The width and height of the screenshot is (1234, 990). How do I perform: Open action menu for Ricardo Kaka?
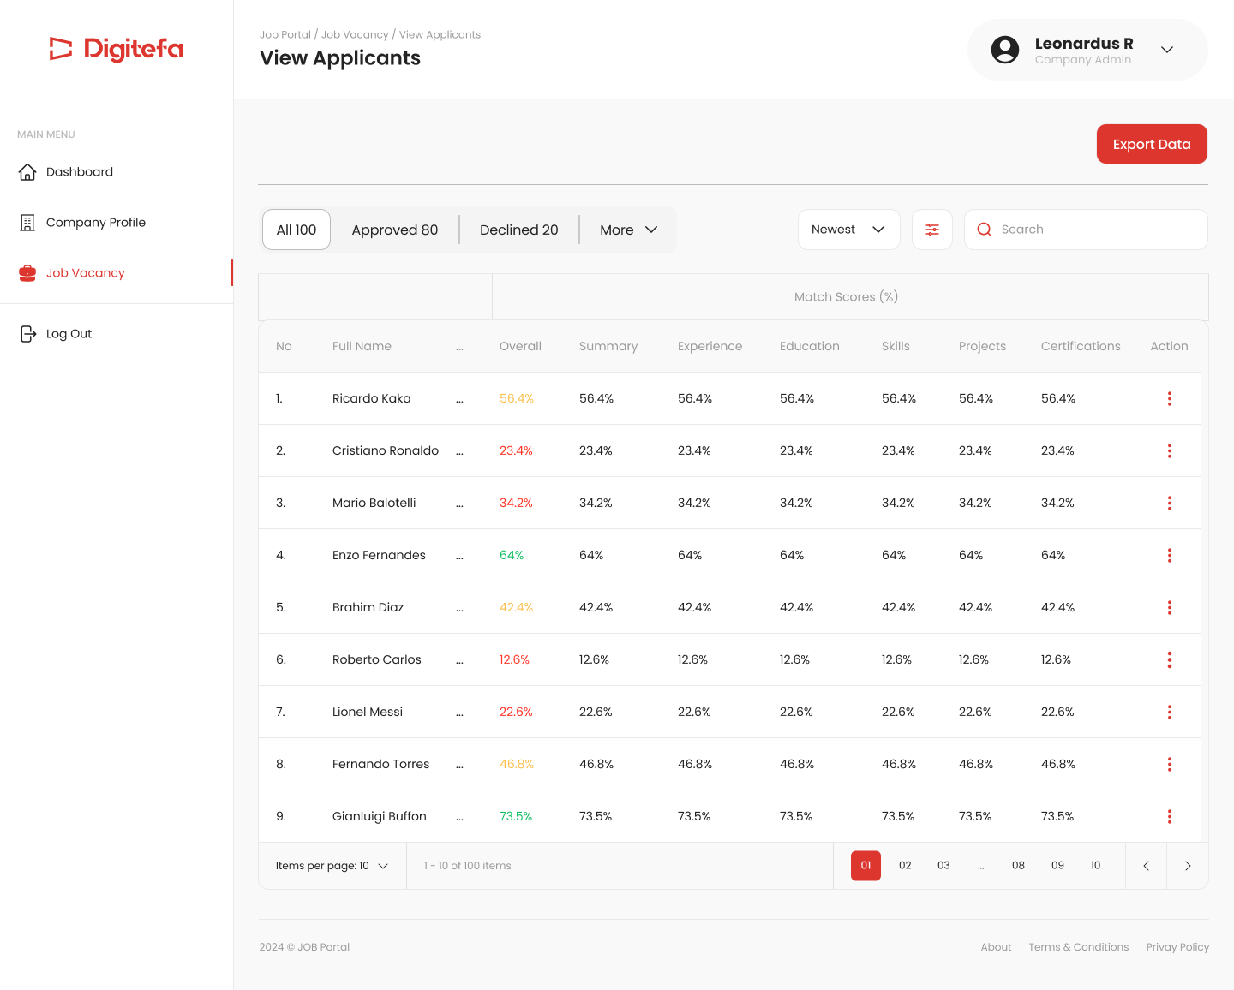point(1170,399)
